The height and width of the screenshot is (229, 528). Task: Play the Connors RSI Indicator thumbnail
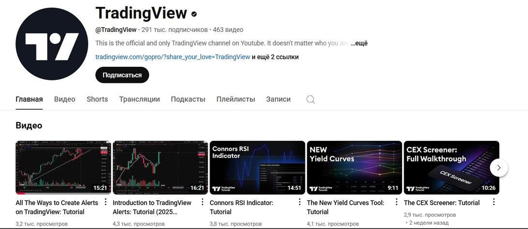pyautogui.click(x=257, y=168)
